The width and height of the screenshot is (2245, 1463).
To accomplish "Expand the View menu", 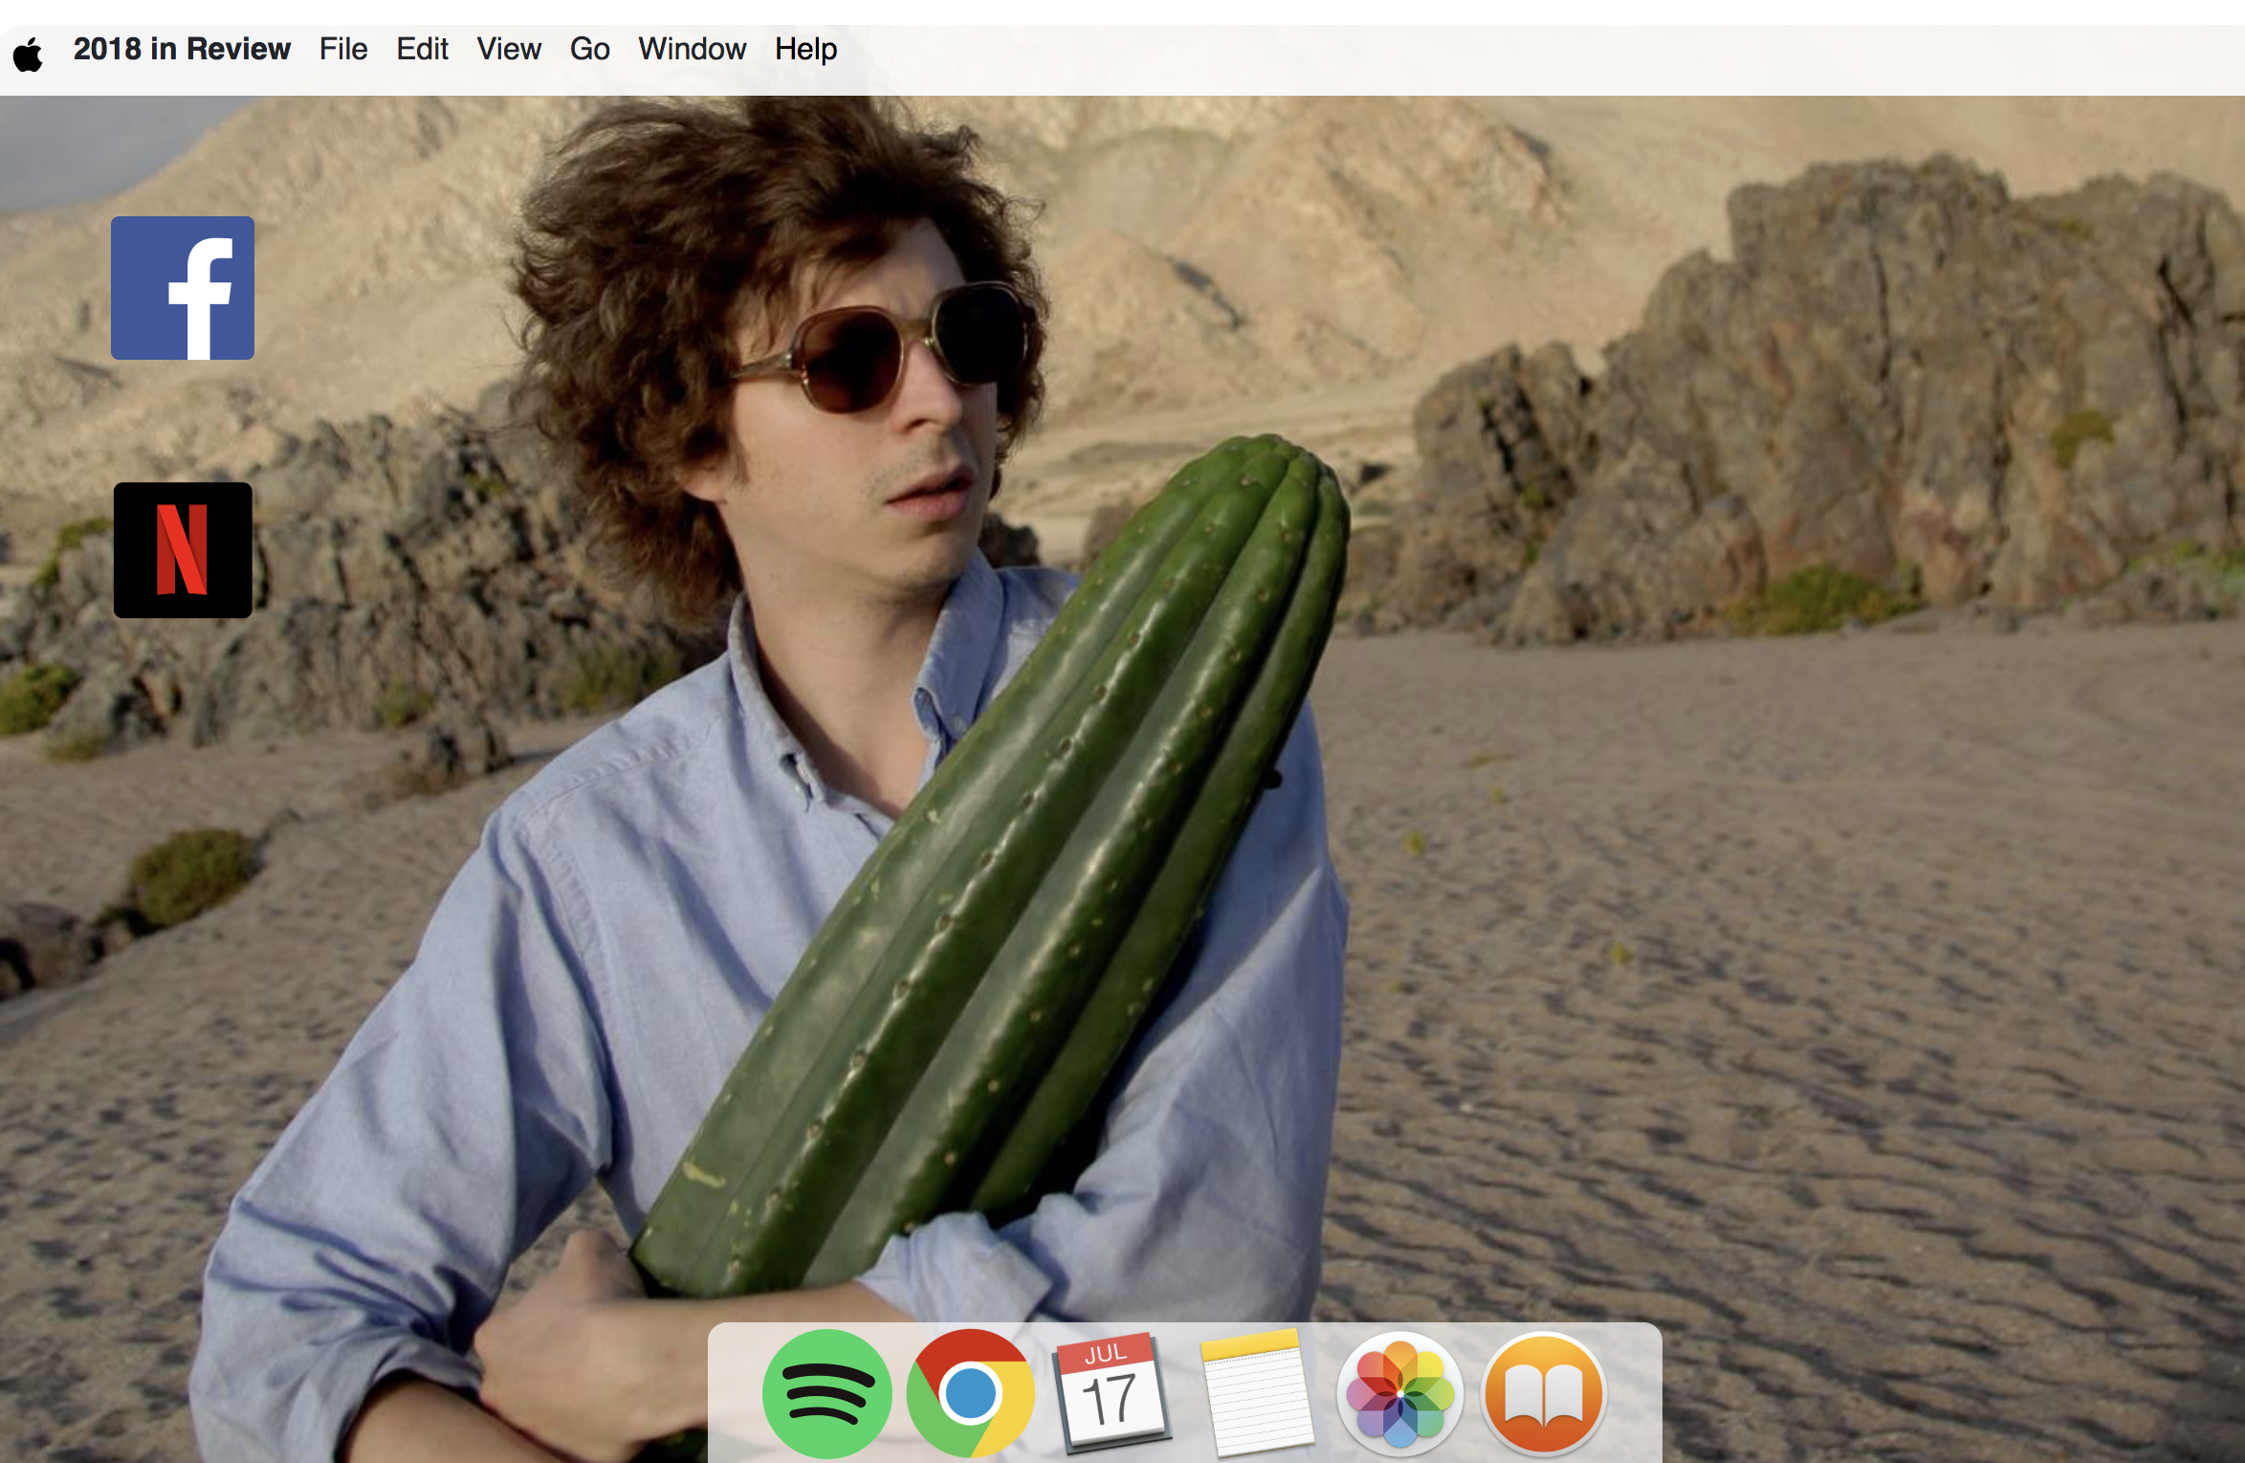I will point(509,50).
